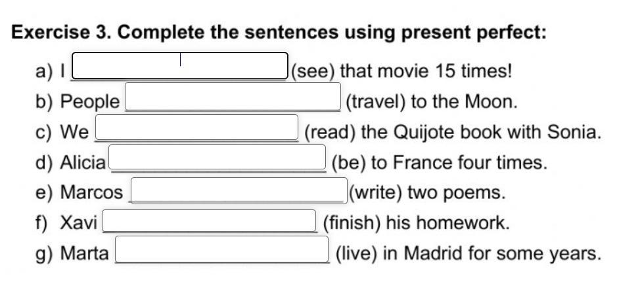Focus the answer field before "(read)"

pos(196,127)
